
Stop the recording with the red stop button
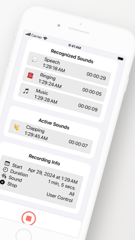click(x=29, y=218)
